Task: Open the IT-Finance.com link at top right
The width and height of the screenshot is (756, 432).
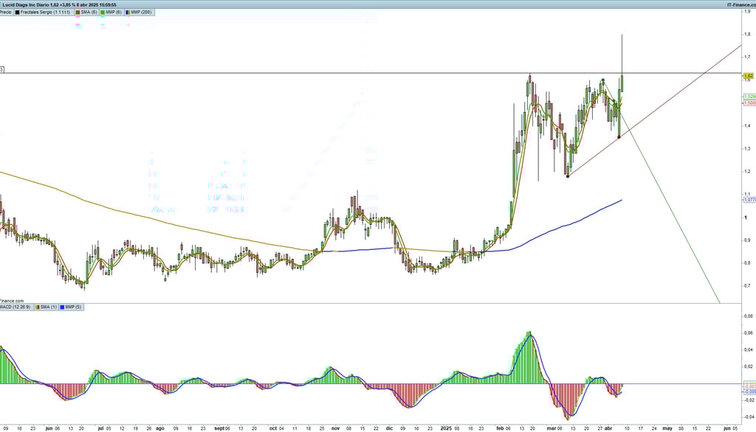Action: 741,5
